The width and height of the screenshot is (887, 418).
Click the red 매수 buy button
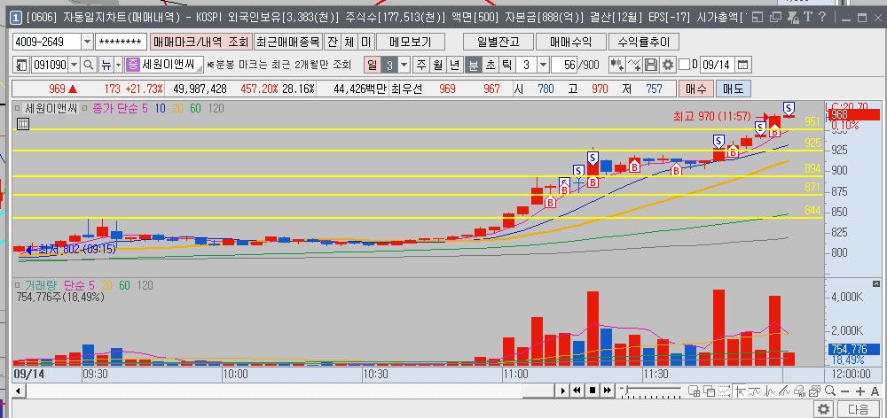[695, 89]
